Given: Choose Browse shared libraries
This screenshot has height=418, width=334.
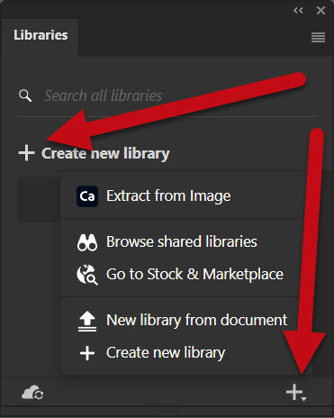Looking at the screenshot, I should (x=182, y=241).
